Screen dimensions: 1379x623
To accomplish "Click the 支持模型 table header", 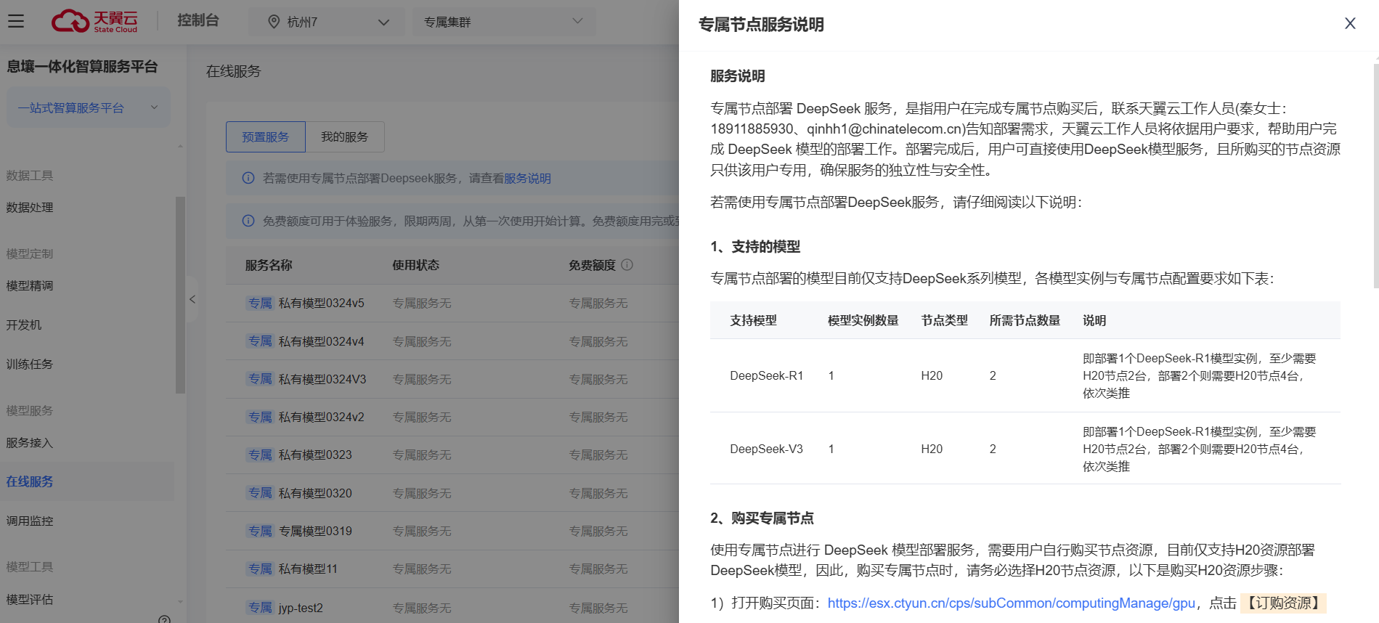I will (753, 320).
